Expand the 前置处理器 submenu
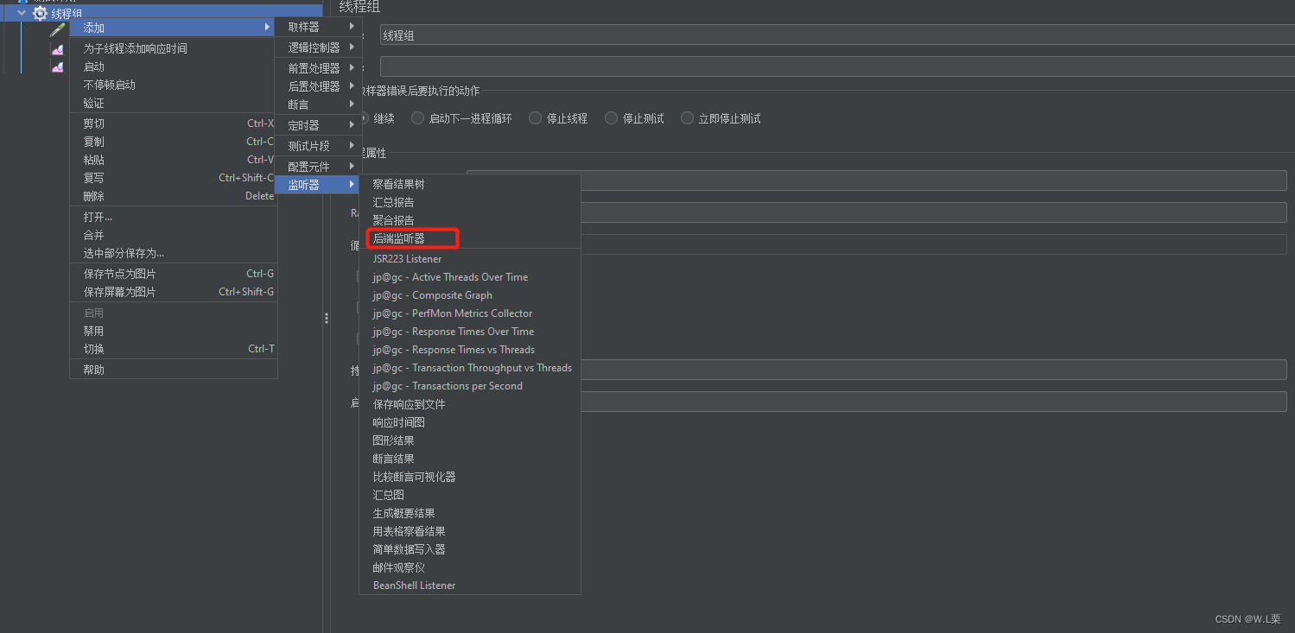Image resolution: width=1295 pixels, height=633 pixels. pyautogui.click(x=317, y=67)
